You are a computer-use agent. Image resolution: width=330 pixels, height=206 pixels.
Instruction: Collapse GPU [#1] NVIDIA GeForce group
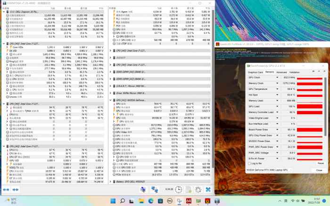pos(110,100)
